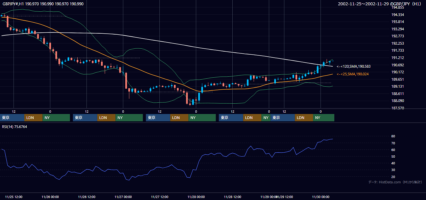Click the 11/28 12:00 time axis label

tap(232, 197)
